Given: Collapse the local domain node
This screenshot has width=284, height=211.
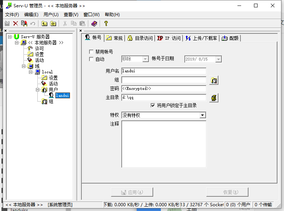Looking at the screenshot, I should pyautogui.click(x=31, y=72).
